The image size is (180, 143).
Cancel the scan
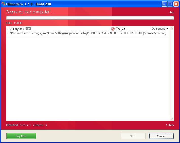[161, 136]
